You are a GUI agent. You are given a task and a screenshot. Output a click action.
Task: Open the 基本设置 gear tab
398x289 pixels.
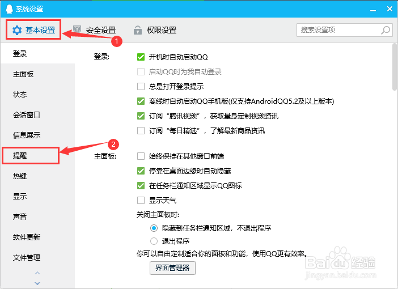click(33, 30)
